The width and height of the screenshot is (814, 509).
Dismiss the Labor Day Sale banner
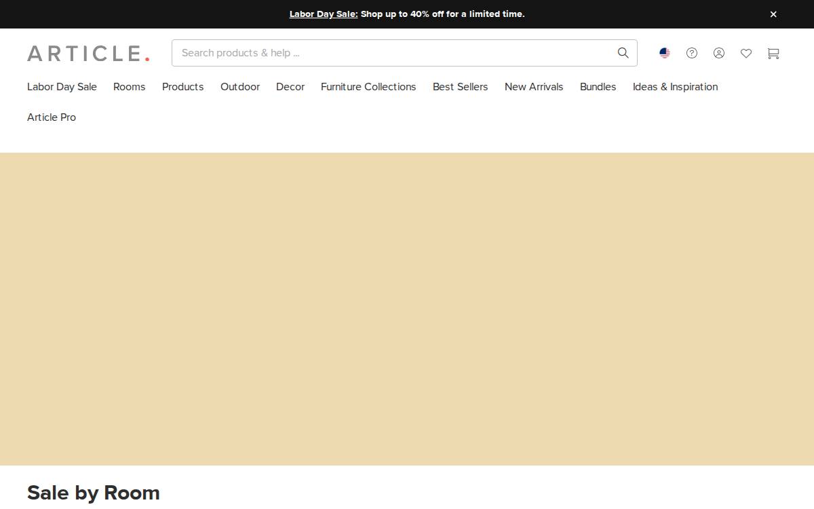click(773, 14)
